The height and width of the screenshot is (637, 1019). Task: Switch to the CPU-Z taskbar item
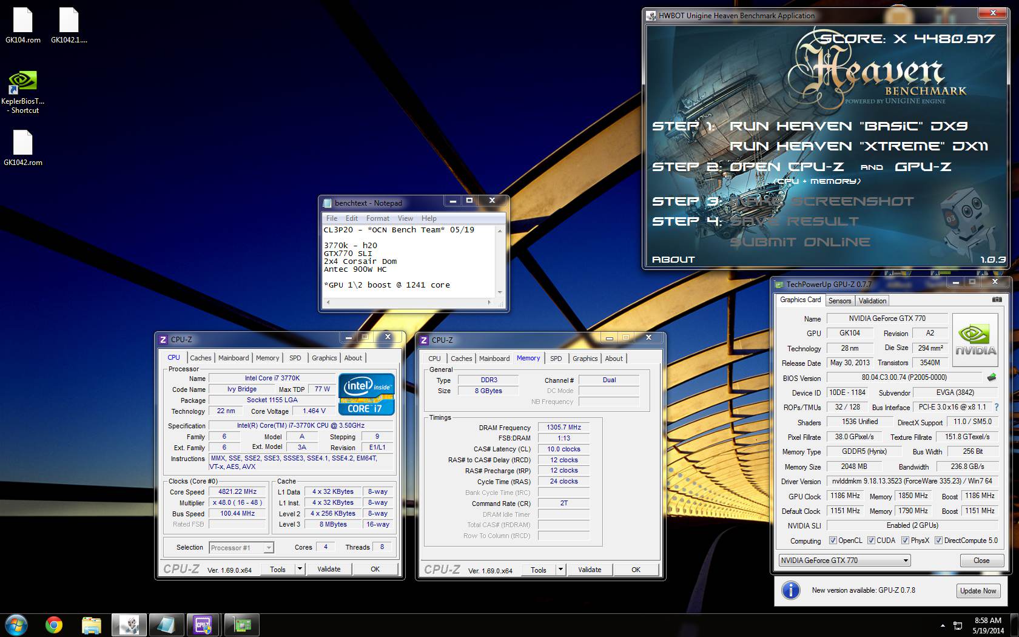pos(204,624)
